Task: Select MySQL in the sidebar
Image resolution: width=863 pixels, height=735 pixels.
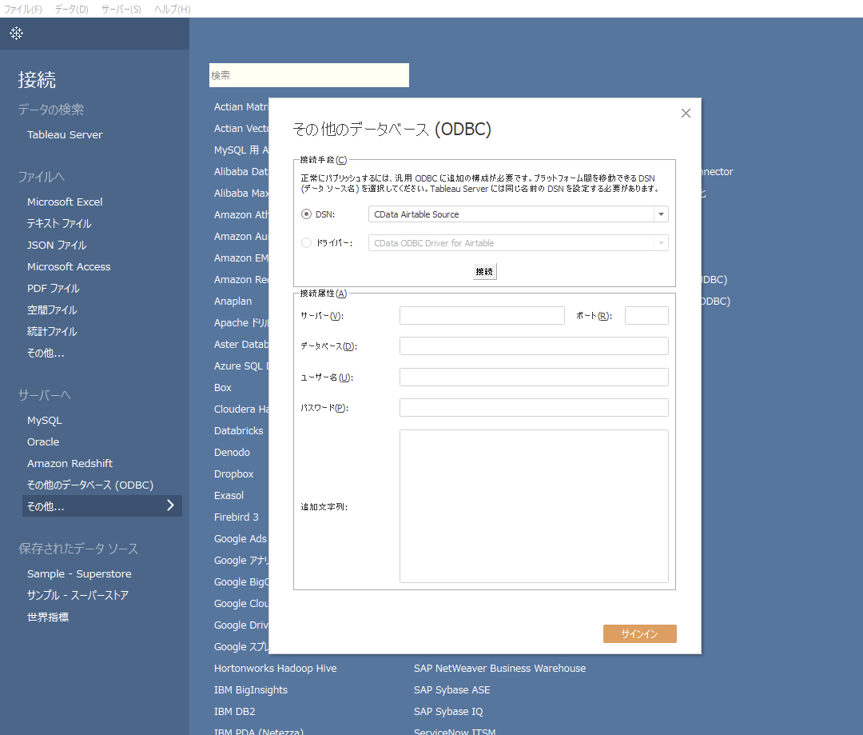Action: (x=45, y=421)
